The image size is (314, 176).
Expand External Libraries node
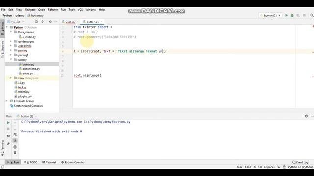pyautogui.click(x=7, y=101)
